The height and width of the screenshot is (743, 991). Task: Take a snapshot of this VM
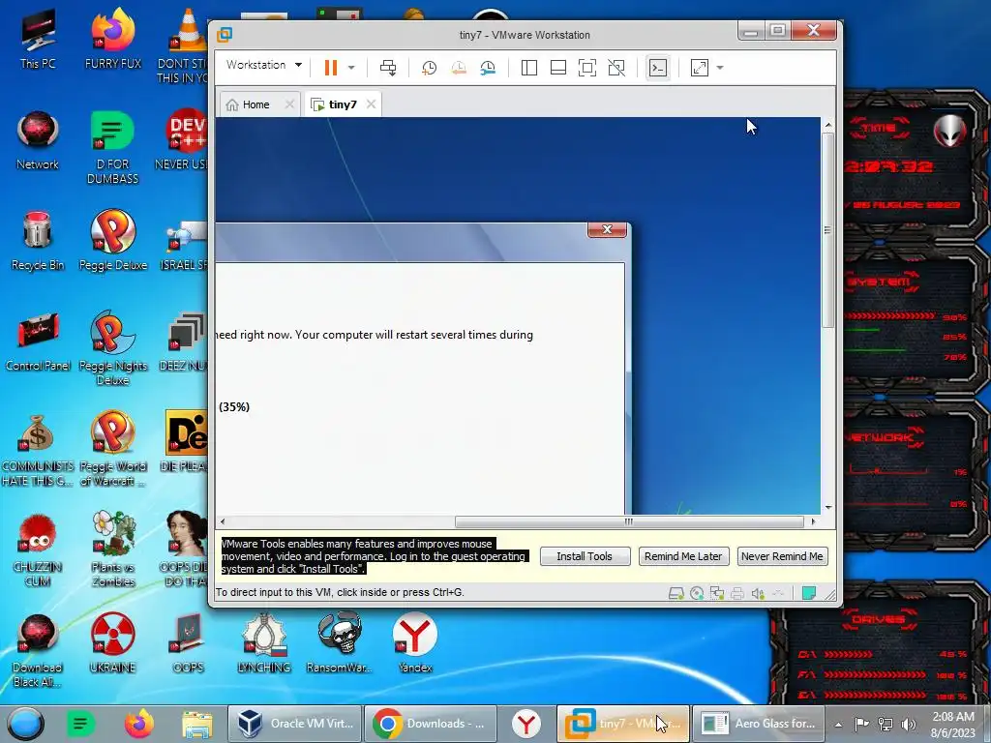[429, 68]
